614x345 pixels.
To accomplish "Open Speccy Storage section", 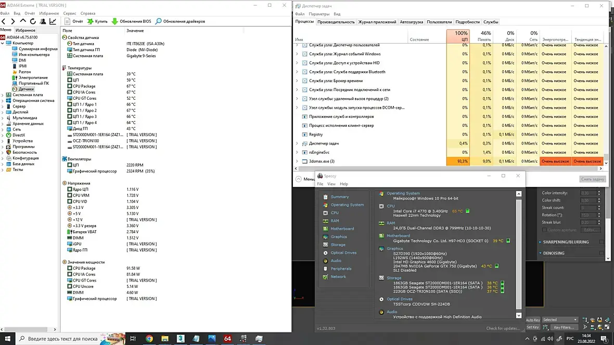I will click(338, 245).
